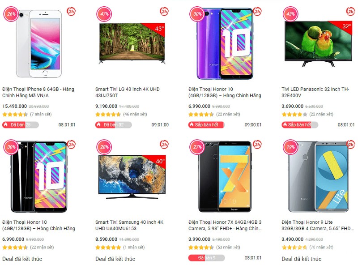Click the 19% discount badge on Honor 9 Lite
Viewport: 358px width, 269px height.
[x=290, y=147]
